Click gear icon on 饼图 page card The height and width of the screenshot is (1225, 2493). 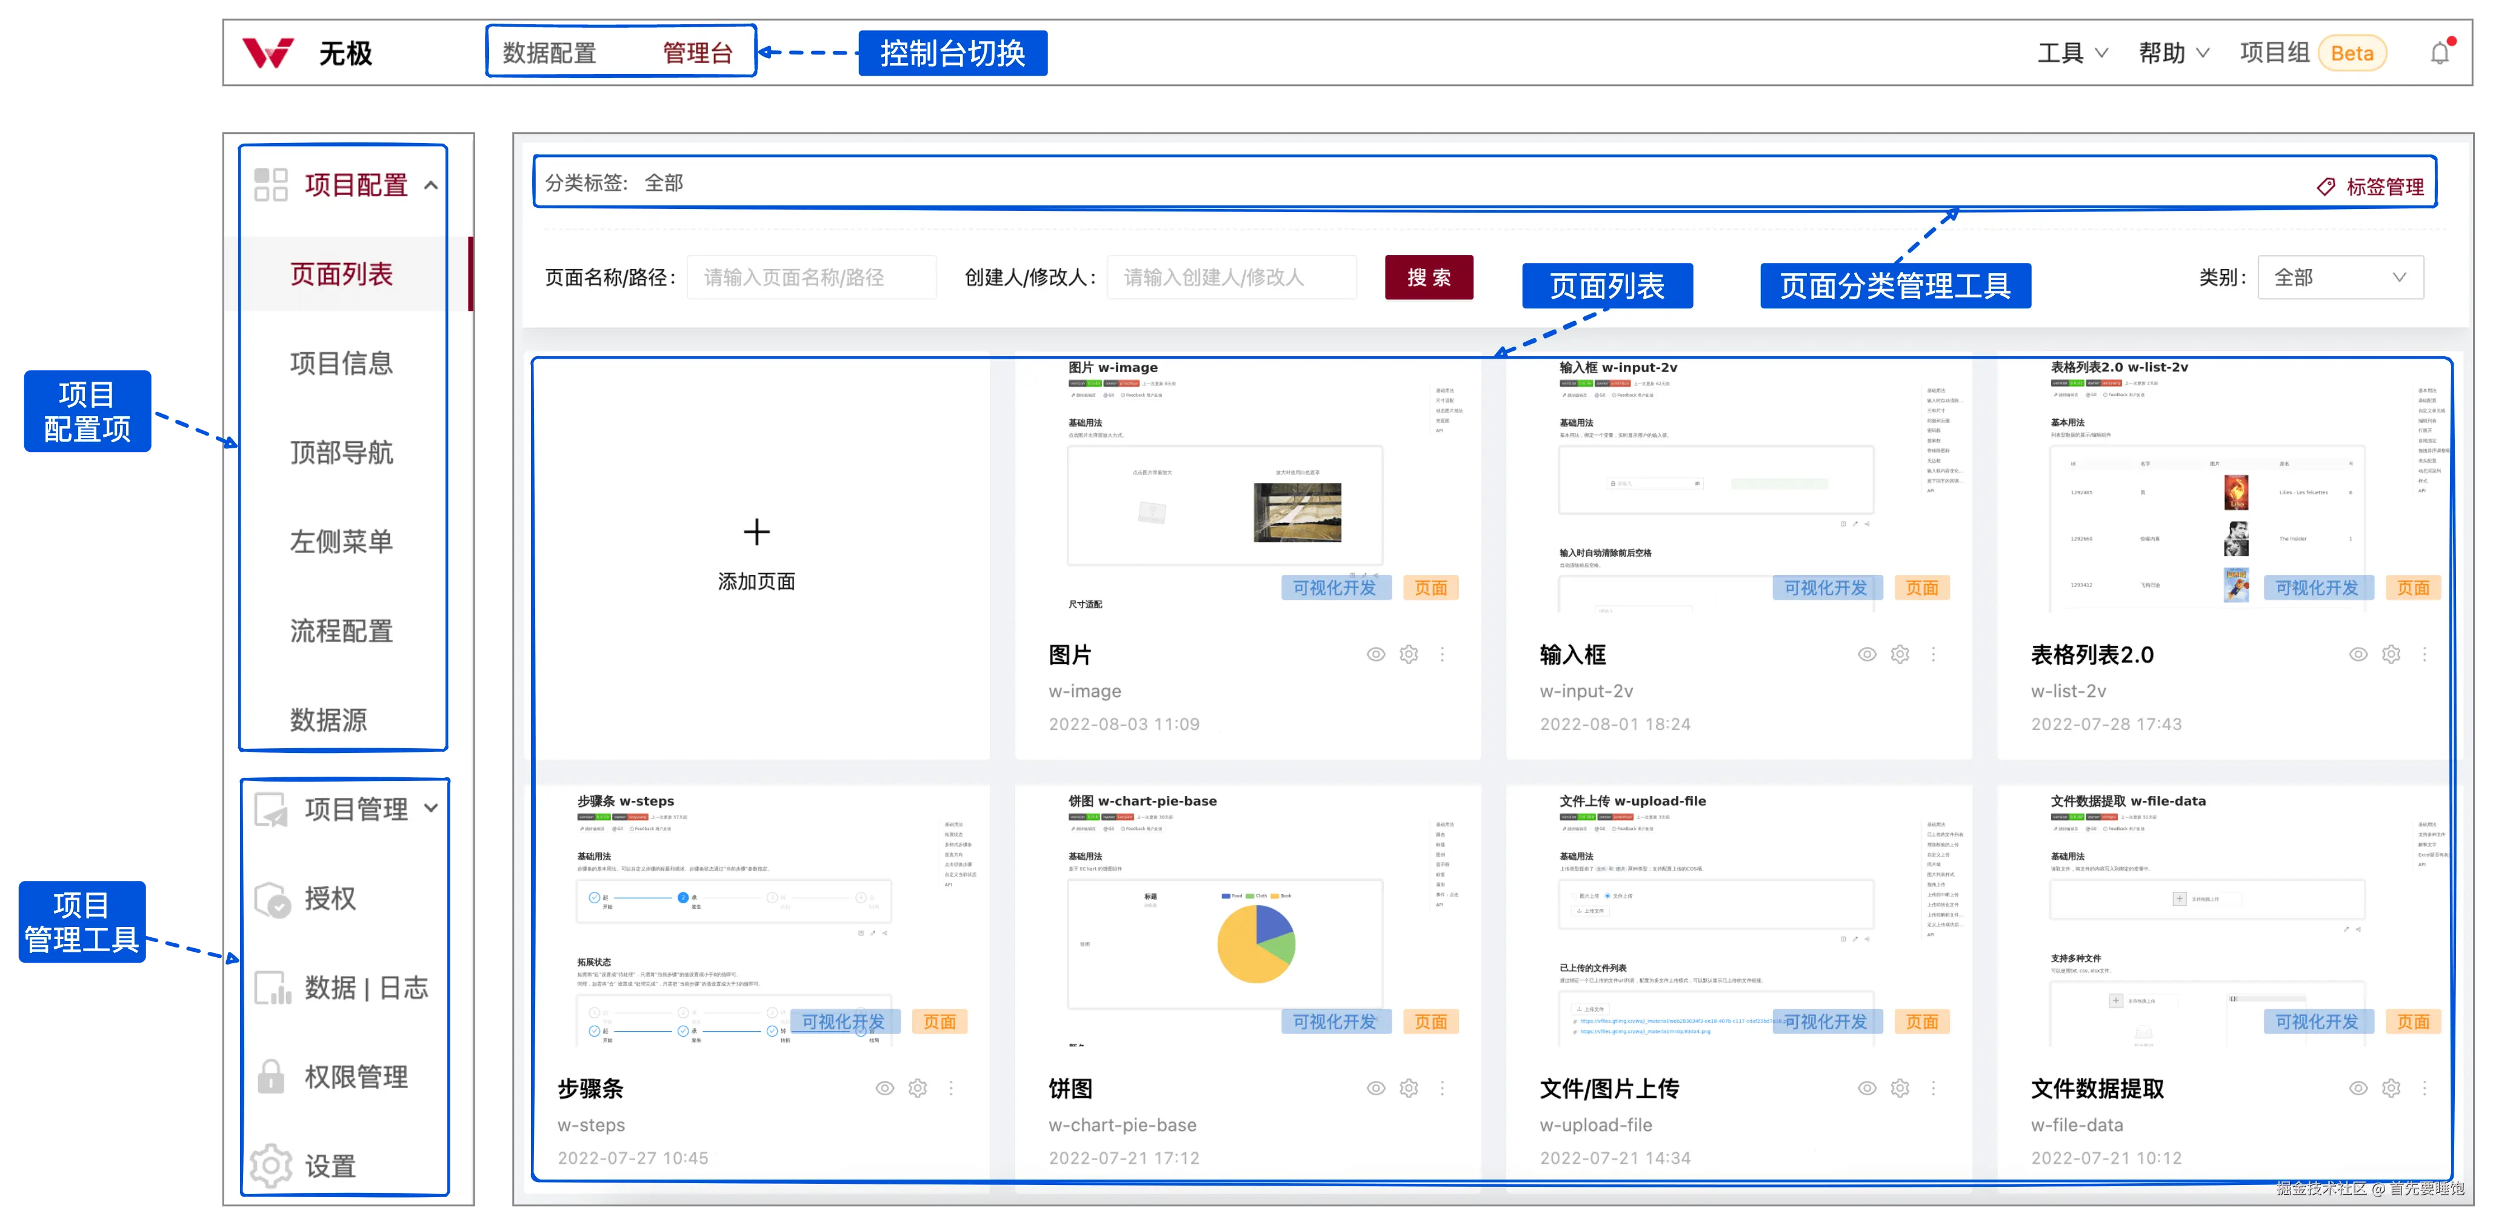1409,1089
